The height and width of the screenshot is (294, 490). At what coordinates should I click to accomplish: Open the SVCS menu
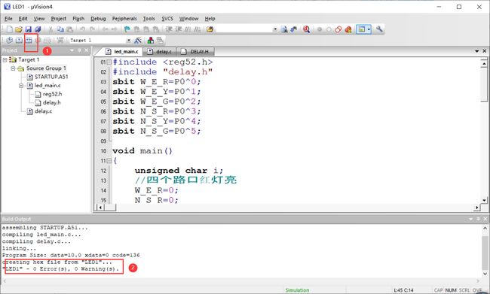pos(167,19)
